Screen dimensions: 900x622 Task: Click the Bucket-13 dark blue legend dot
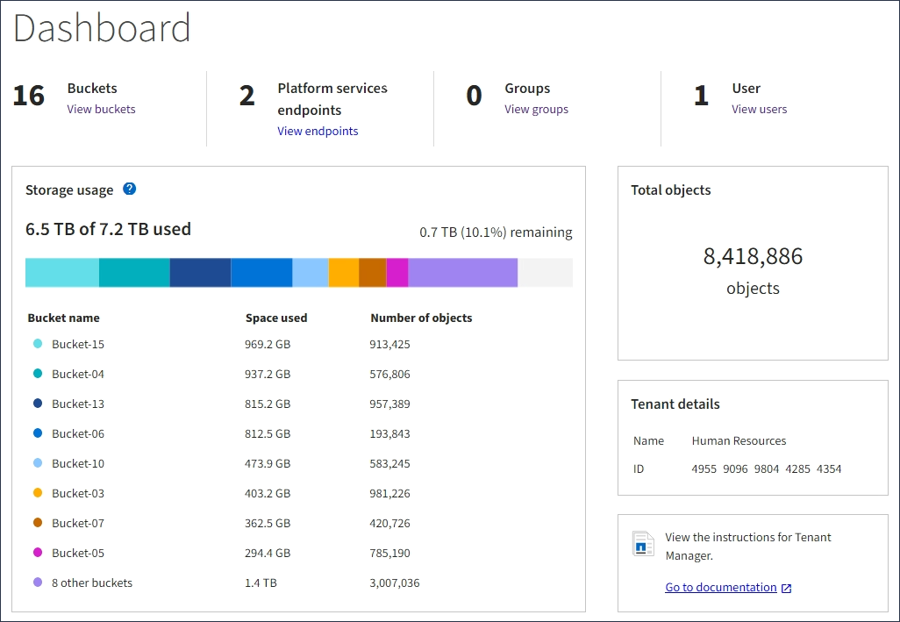[38, 404]
